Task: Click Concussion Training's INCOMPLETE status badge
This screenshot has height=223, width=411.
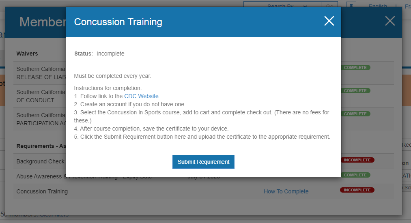Action: [357, 190]
